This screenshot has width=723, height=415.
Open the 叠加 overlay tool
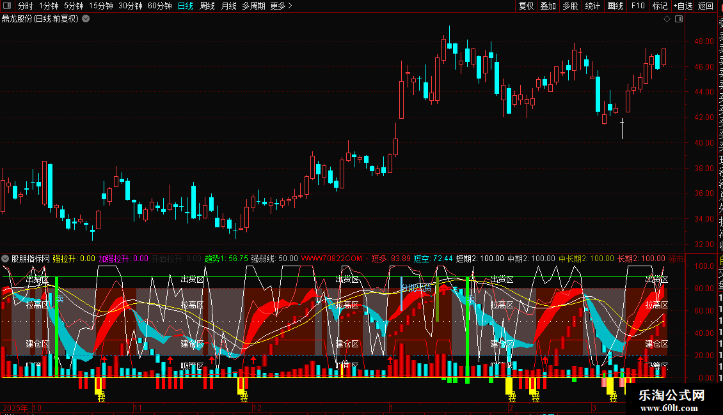point(548,6)
